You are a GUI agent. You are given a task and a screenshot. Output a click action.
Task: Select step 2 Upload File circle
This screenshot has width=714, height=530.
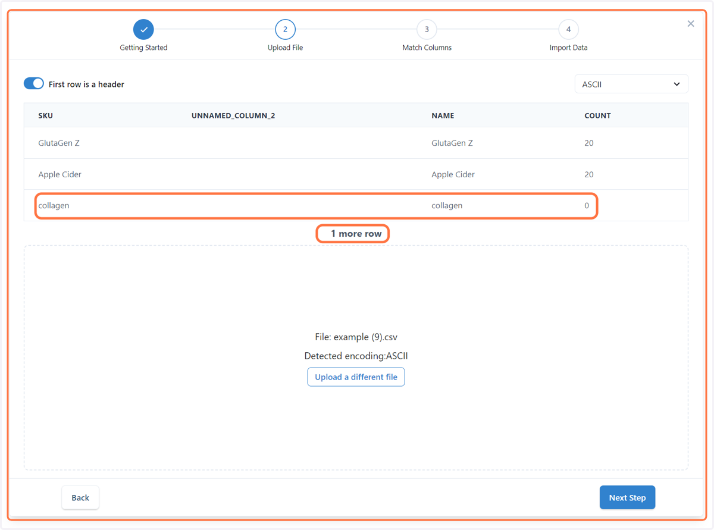(285, 29)
